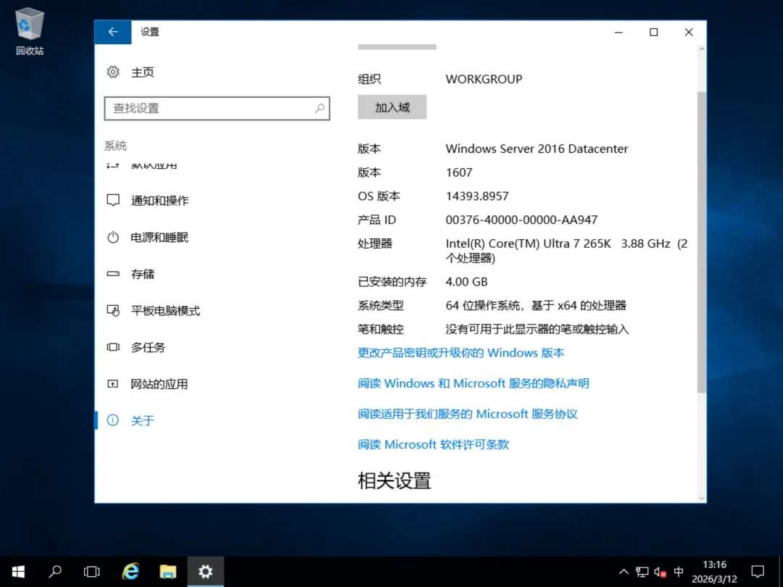783x587 pixels.
Task: Click the 中 input method indicator
Action: (x=678, y=572)
